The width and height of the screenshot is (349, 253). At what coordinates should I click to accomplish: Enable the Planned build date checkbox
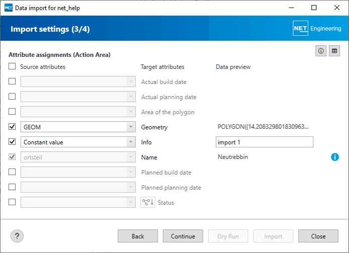tap(12, 172)
